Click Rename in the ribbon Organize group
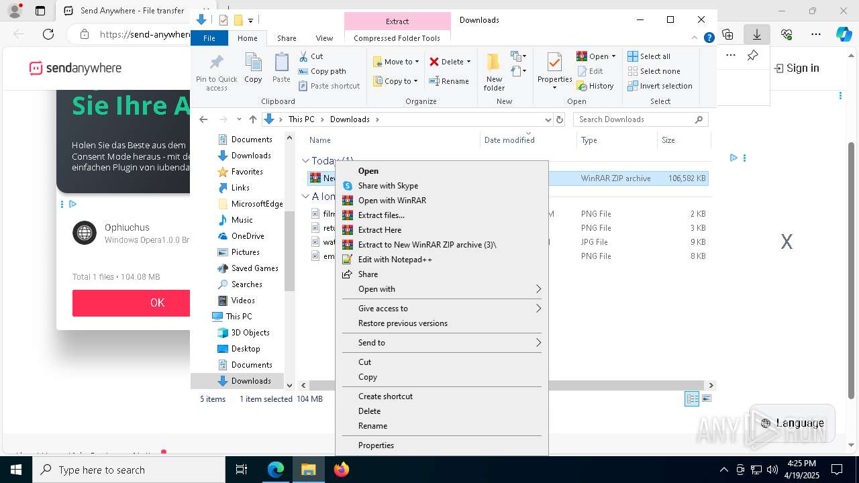 pos(449,81)
